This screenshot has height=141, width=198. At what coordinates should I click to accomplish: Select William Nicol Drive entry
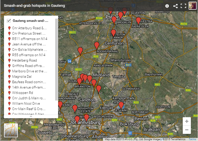point(26,103)
